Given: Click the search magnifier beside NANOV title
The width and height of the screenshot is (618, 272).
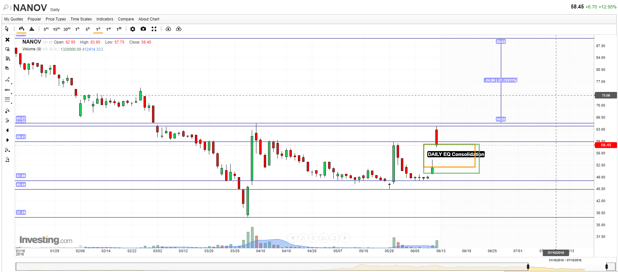Looking at the screenshot, I should 6,7.
